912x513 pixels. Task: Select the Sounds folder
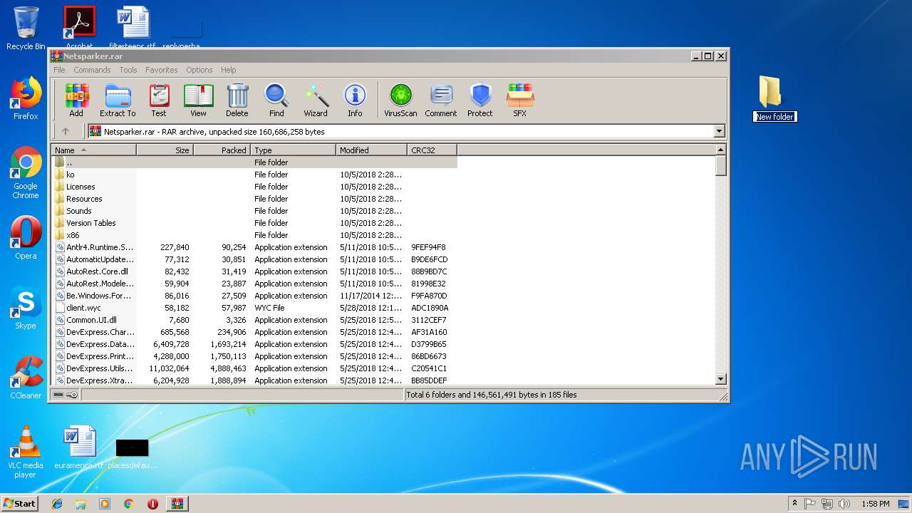254,211
